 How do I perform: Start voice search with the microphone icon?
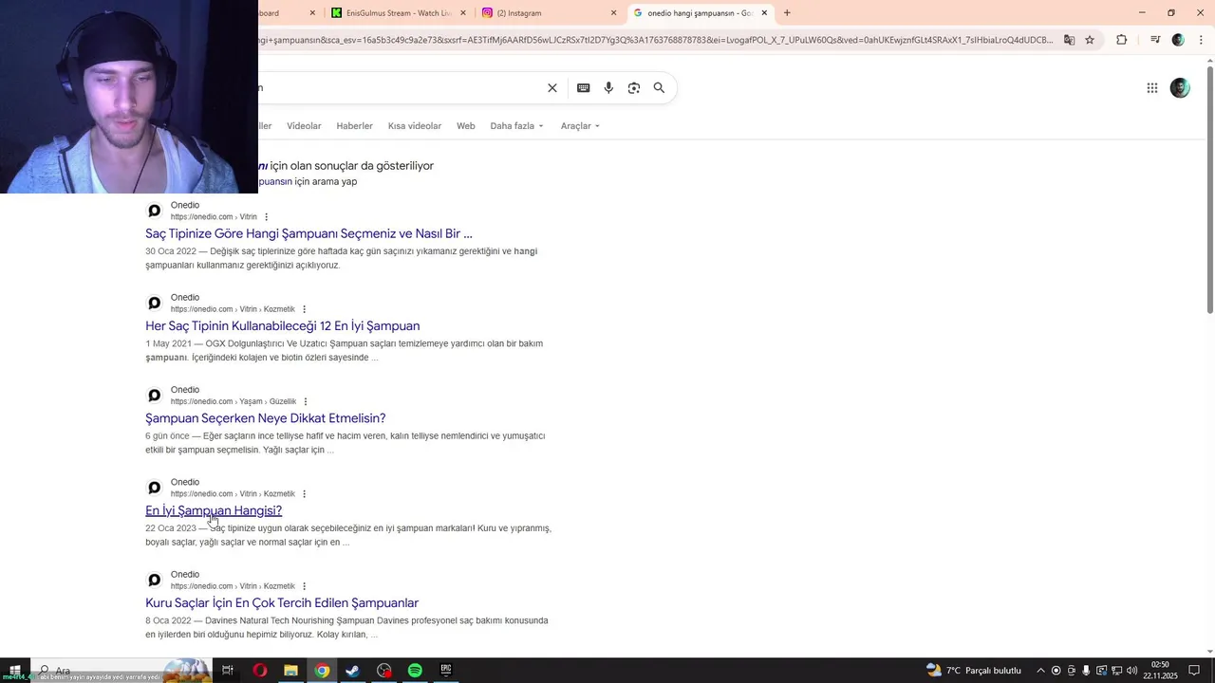[x=608, y=88]
